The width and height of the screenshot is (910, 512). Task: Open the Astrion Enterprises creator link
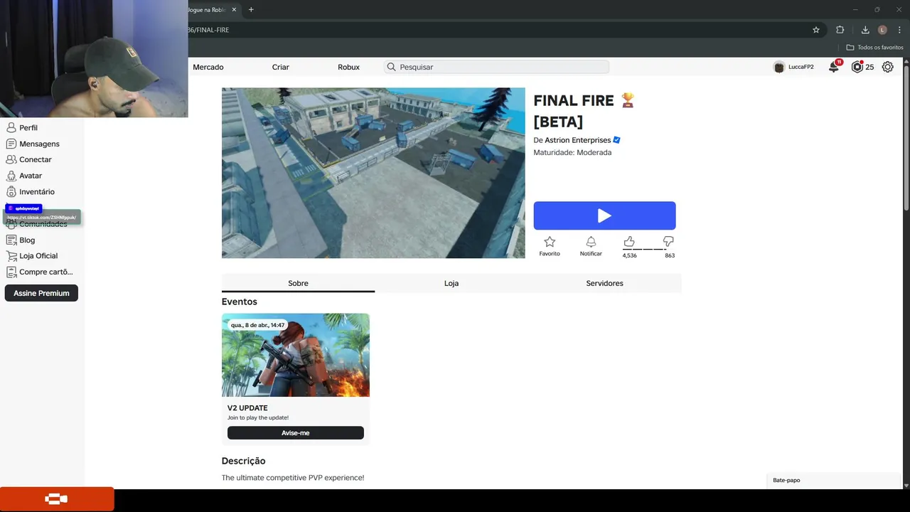[577, 140]
